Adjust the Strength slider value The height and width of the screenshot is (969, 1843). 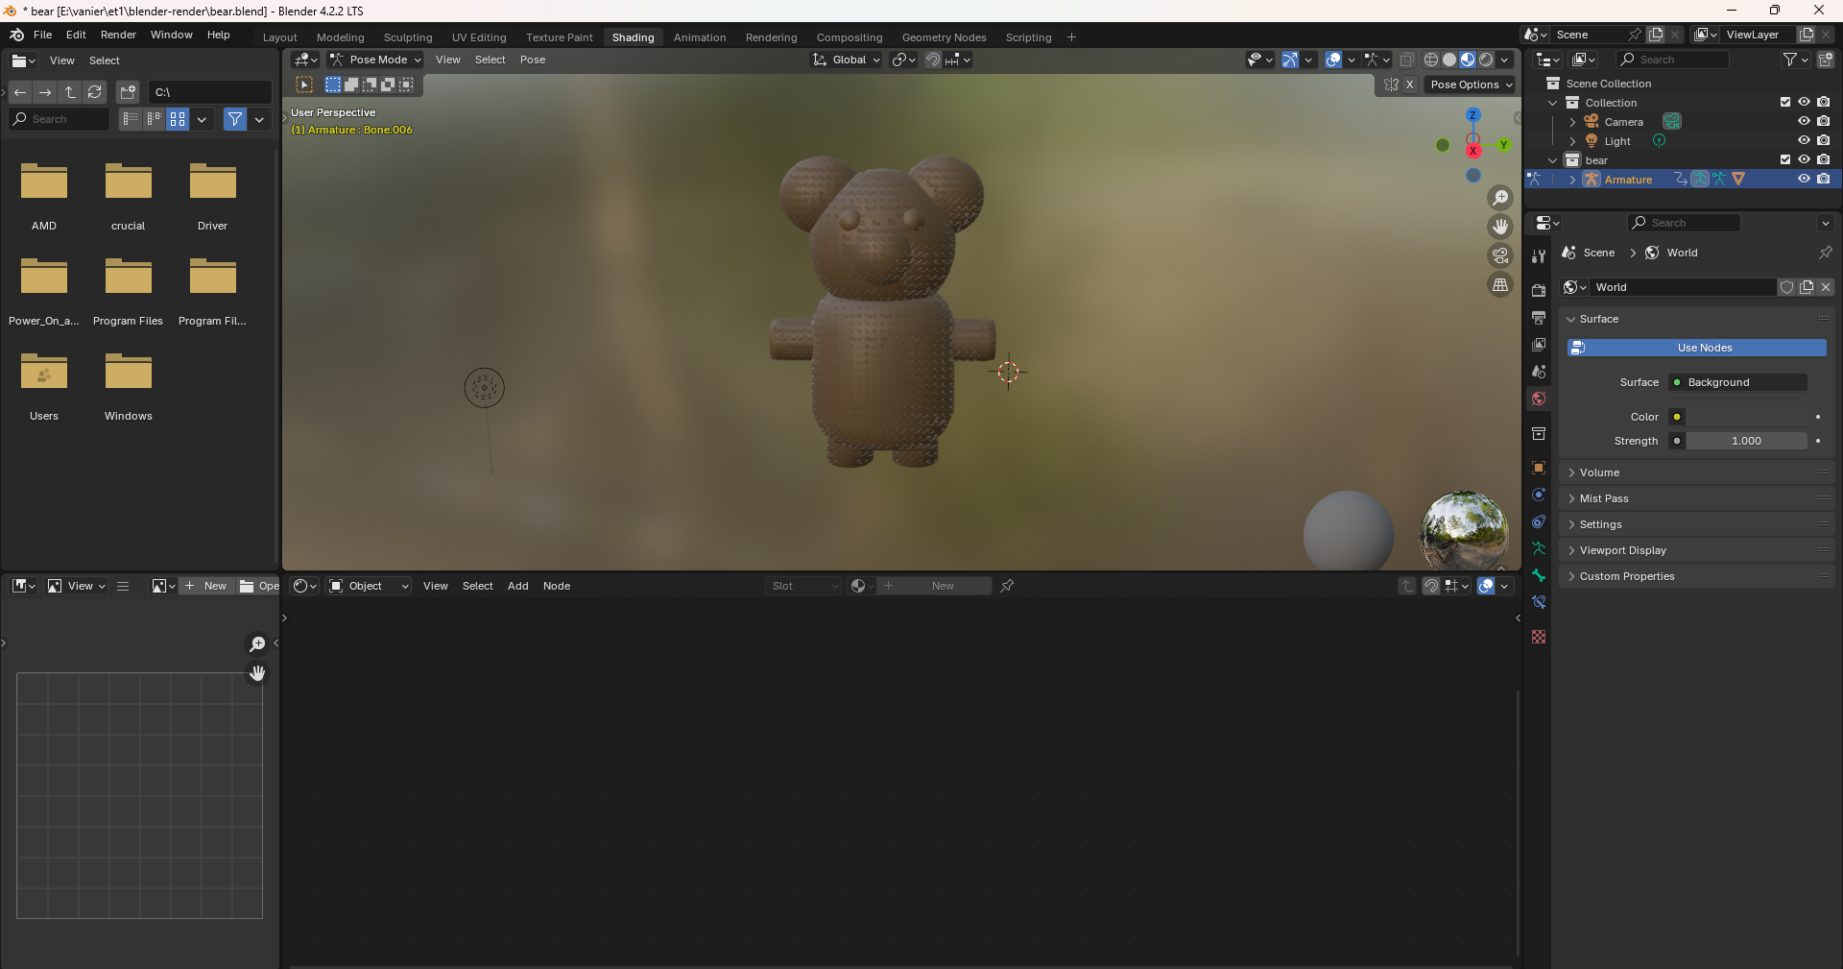click(x=1746, y=441)
